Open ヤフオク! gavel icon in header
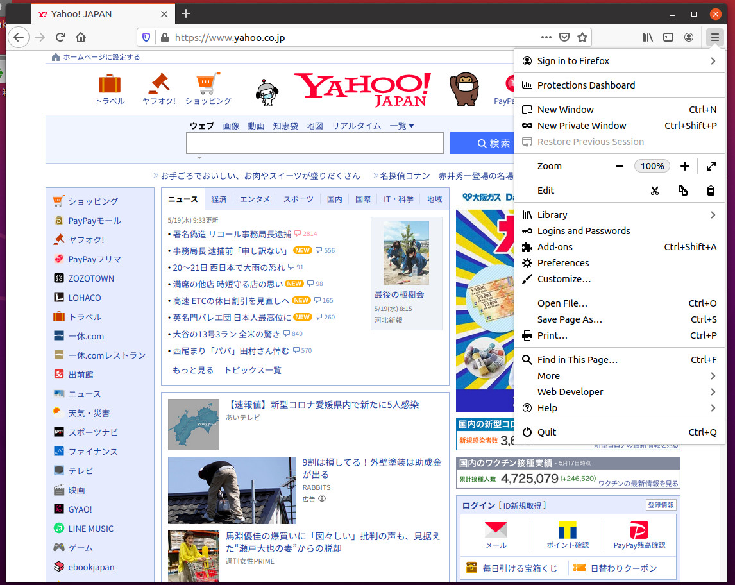This screenshot has height=585, width=735. [x=159, y=83]
